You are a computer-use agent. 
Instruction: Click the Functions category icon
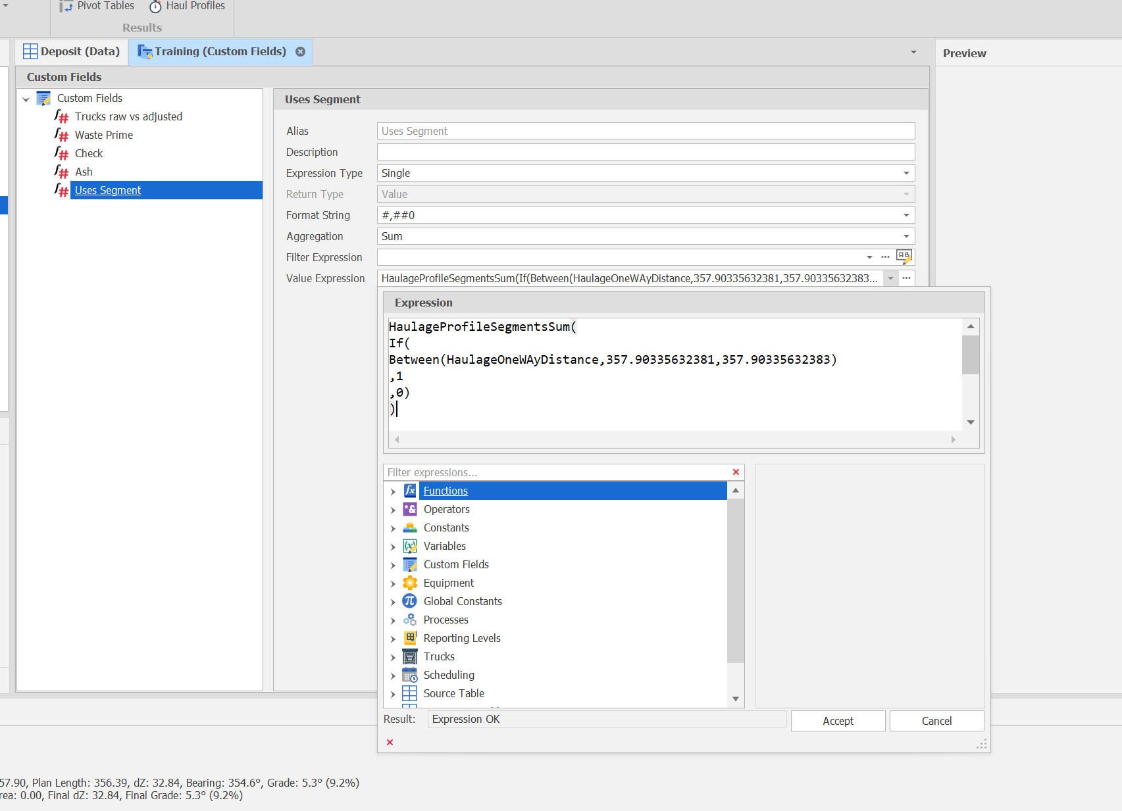410,491
